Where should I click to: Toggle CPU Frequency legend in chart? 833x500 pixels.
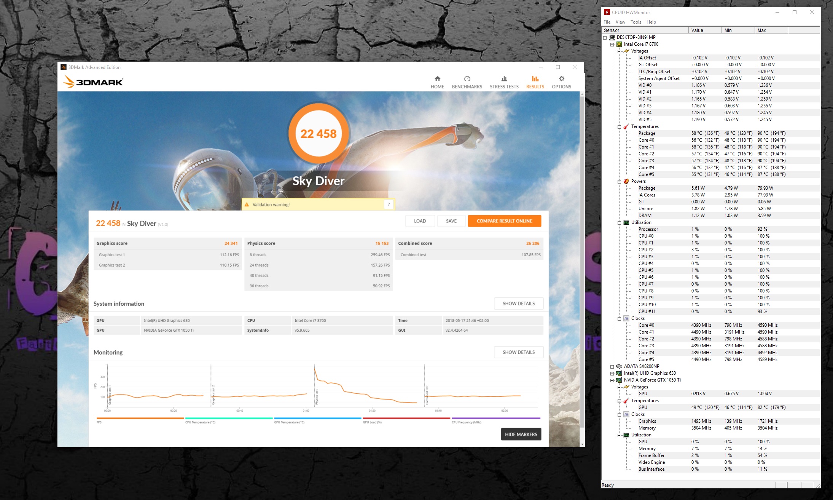[x=495, y=420]
